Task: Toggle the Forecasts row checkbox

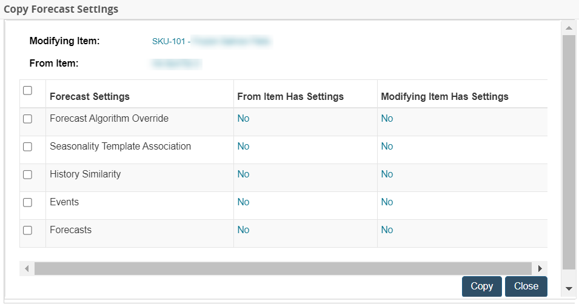Action: click(27, 231)
